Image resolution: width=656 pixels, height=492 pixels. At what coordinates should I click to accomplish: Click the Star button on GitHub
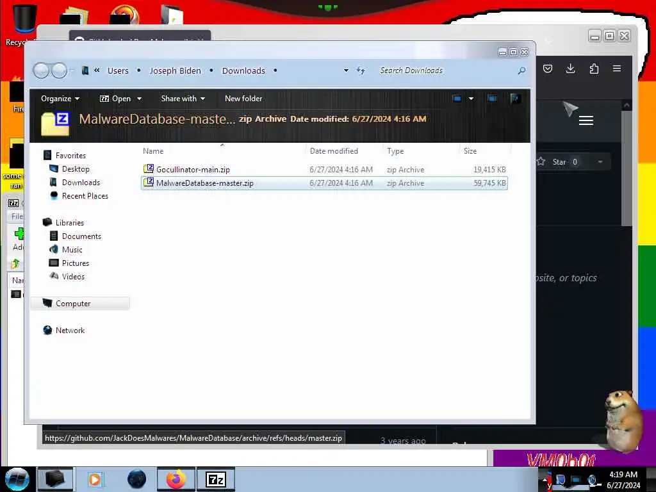tap(559, 161)
